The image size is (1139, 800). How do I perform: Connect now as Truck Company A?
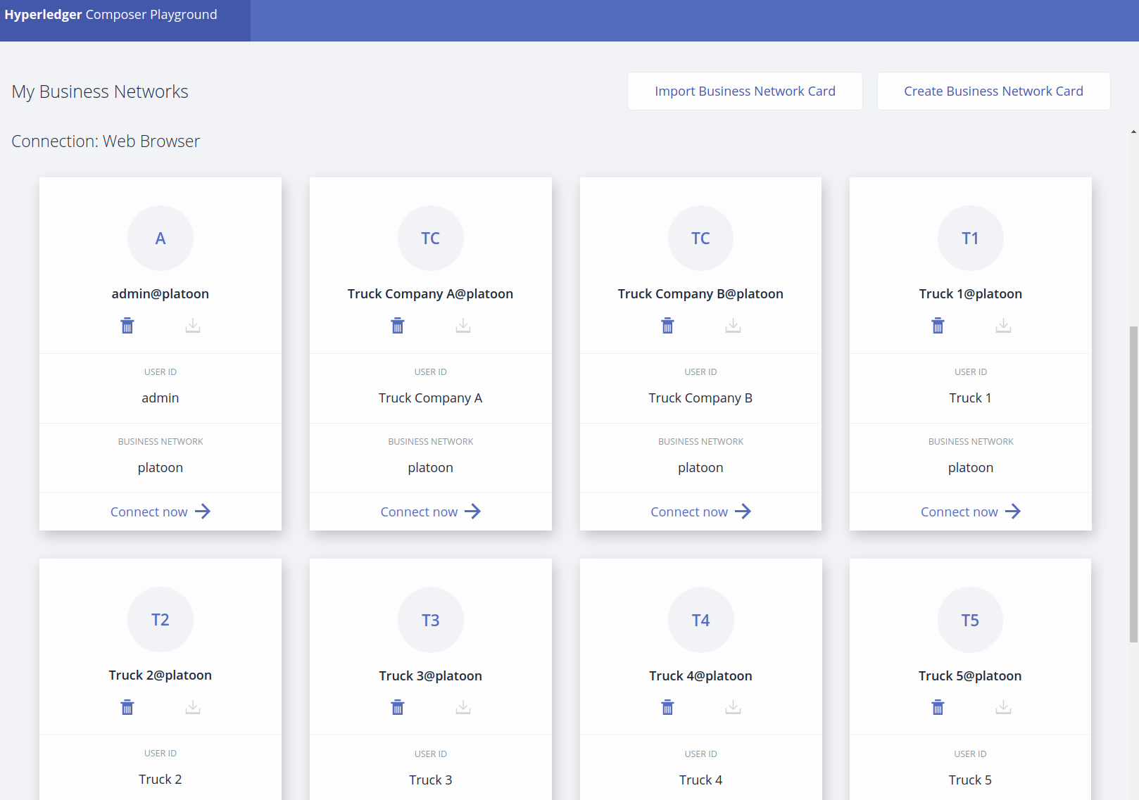coord(430,512)
